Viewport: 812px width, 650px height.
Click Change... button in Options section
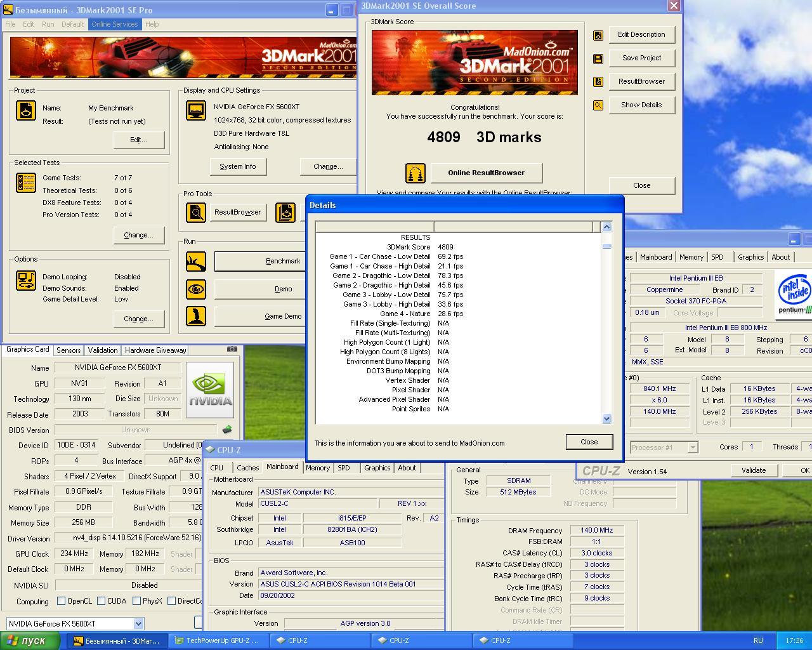(138, 319)
